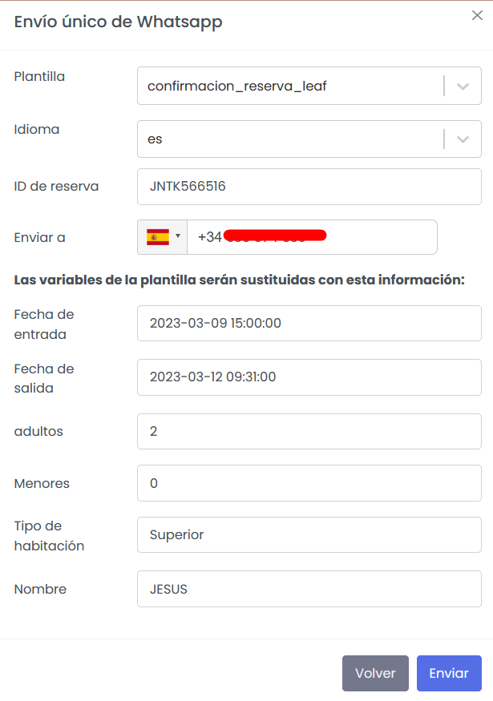
Task: Click the small triangle beside the flag
Action: (178, 236)
